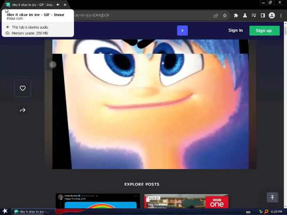Click the Joy GIF image
Viewport: 287px width, 215px height.
(150, 104)
